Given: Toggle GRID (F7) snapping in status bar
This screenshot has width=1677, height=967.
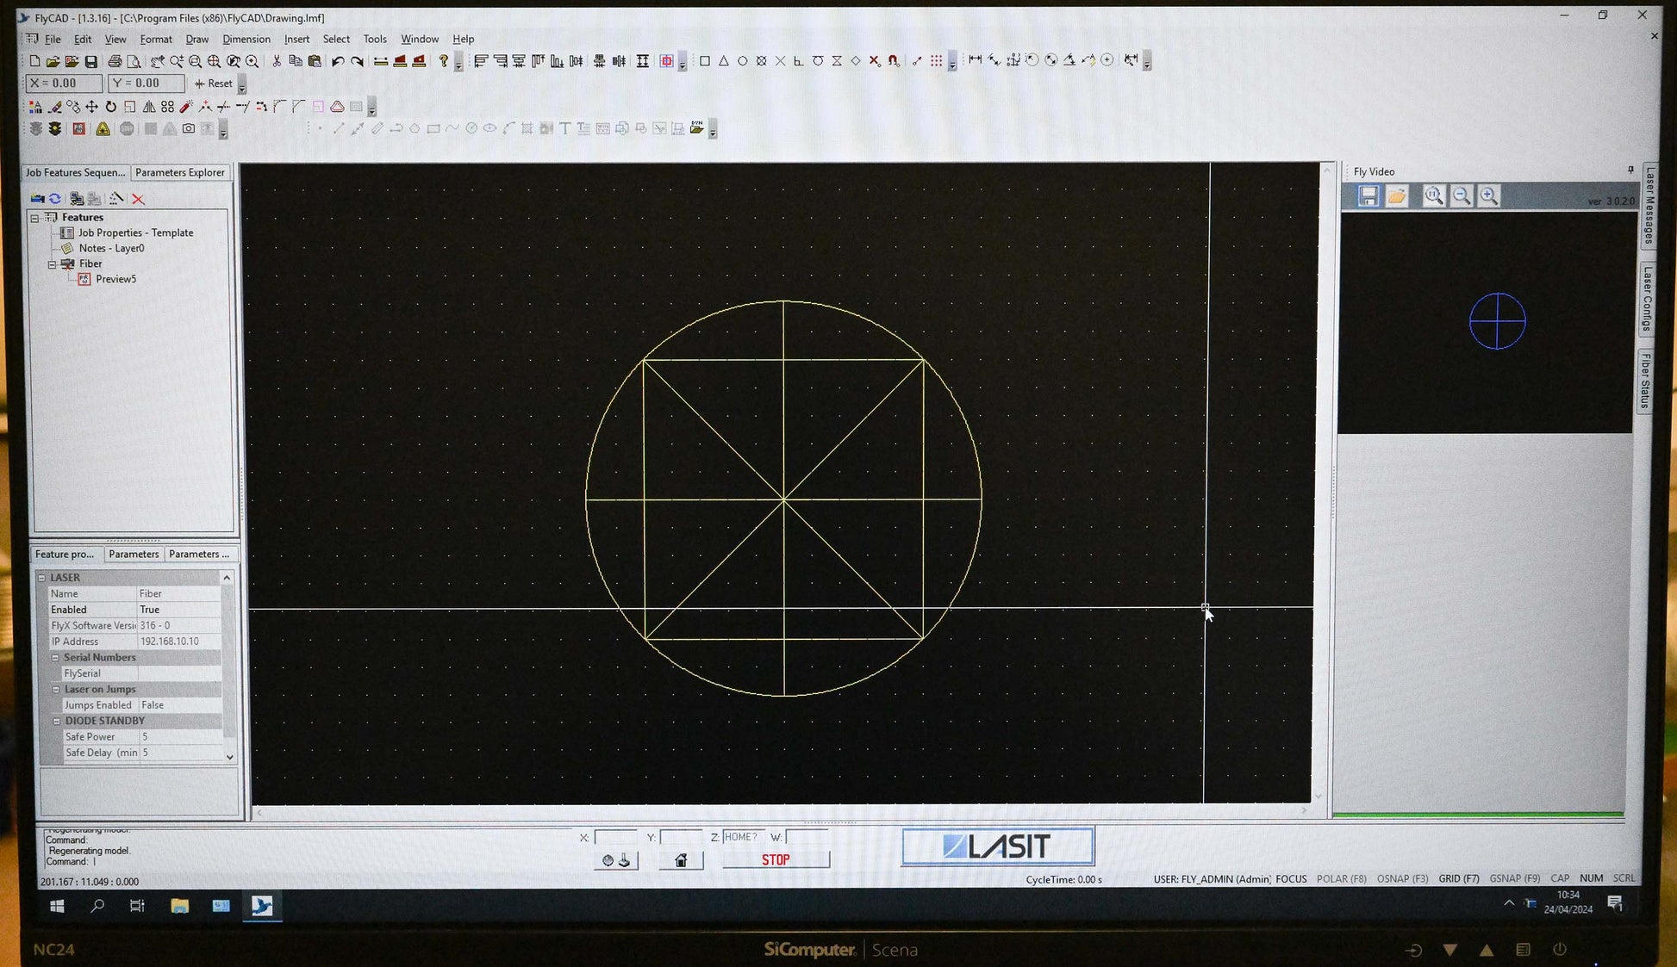Looking at the screenshot, I should (x=1459, y=878).
